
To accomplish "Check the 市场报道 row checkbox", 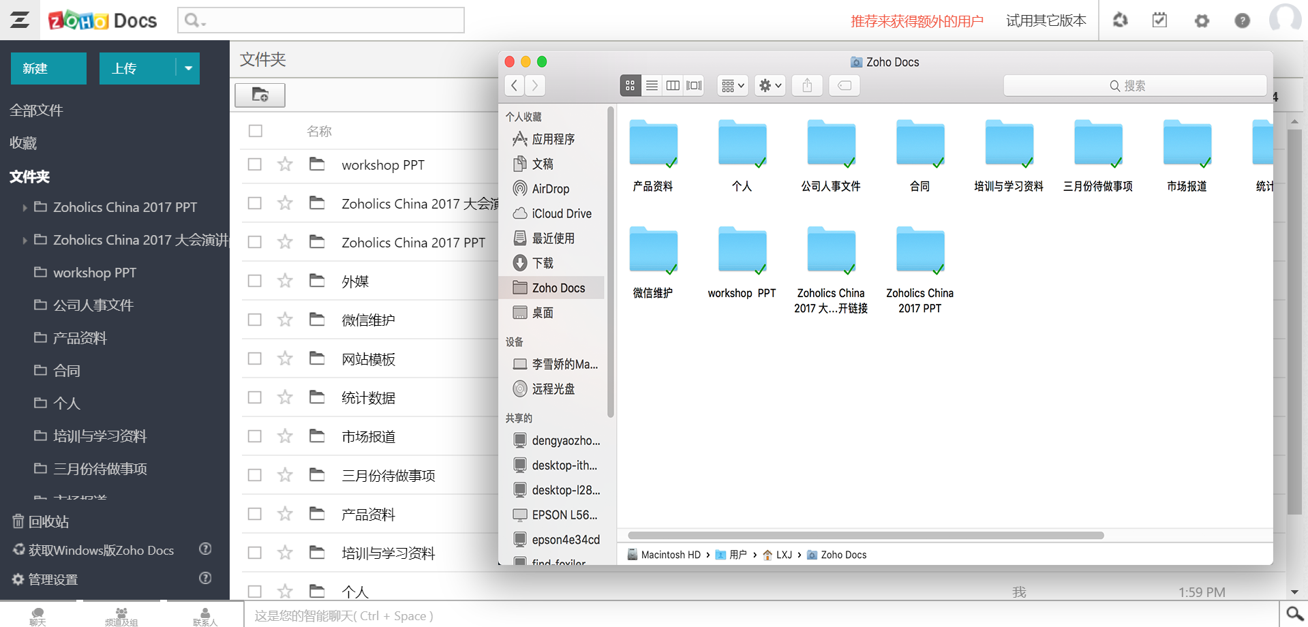I will tap(255, 436).
